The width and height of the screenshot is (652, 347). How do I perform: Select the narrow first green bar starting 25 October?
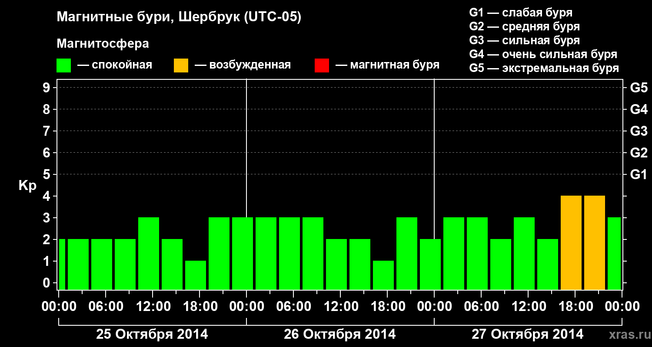pyautogui.click(x=62, y=264)
